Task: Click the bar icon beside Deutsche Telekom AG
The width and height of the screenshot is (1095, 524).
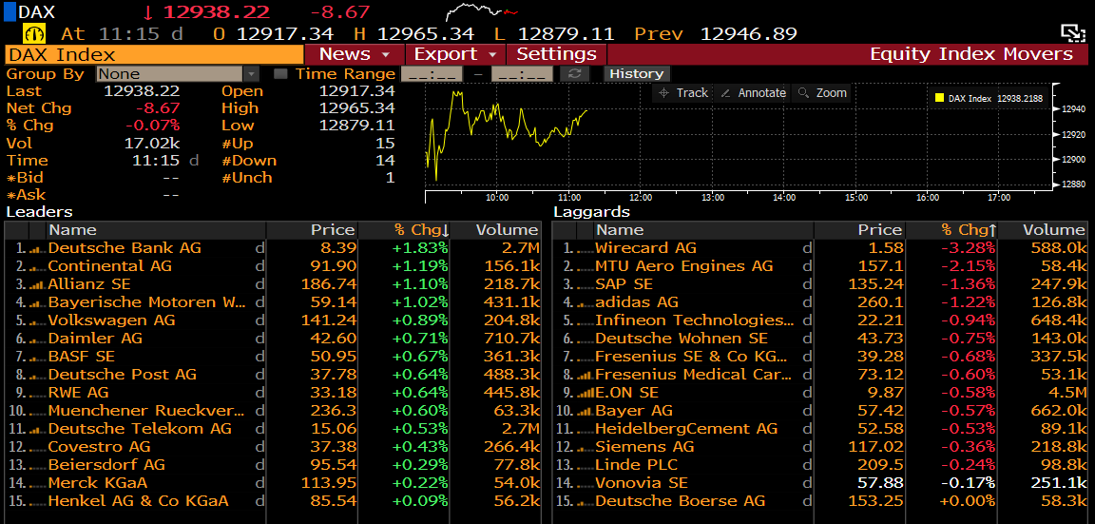Action: [37, 429]
